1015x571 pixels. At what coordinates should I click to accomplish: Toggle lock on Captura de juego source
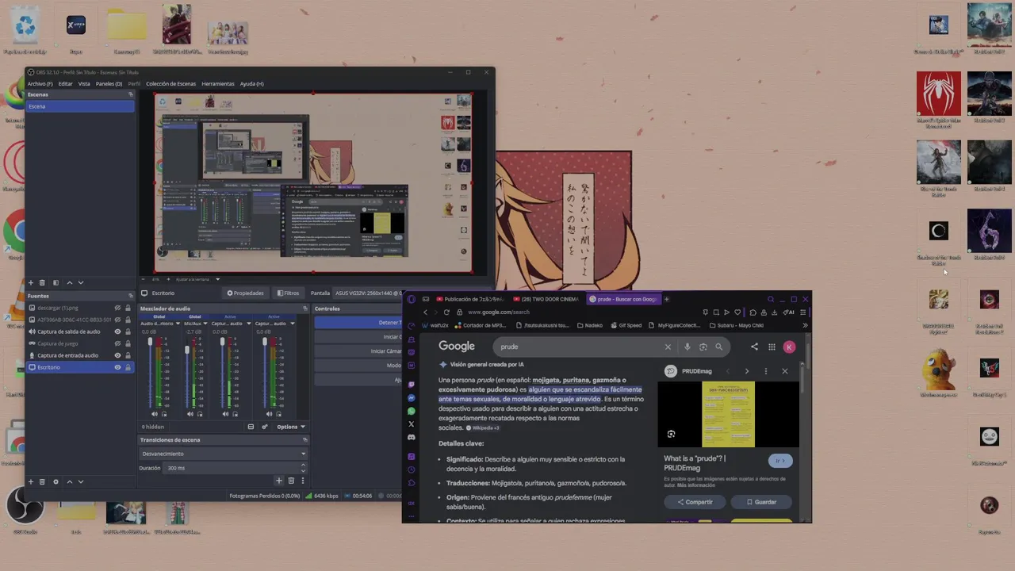(x=128, y=343)
